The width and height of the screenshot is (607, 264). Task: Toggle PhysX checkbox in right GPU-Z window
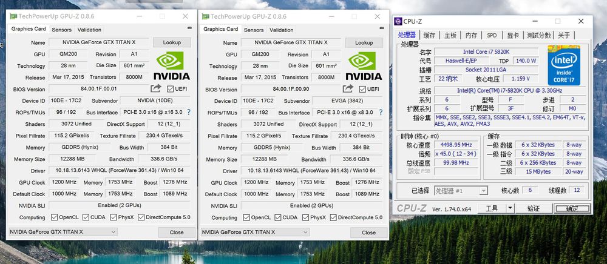[305, 218]
